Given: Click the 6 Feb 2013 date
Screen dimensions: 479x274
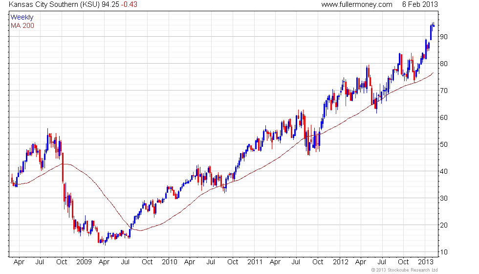Looking at the screenshot, I should pos(420,4).
